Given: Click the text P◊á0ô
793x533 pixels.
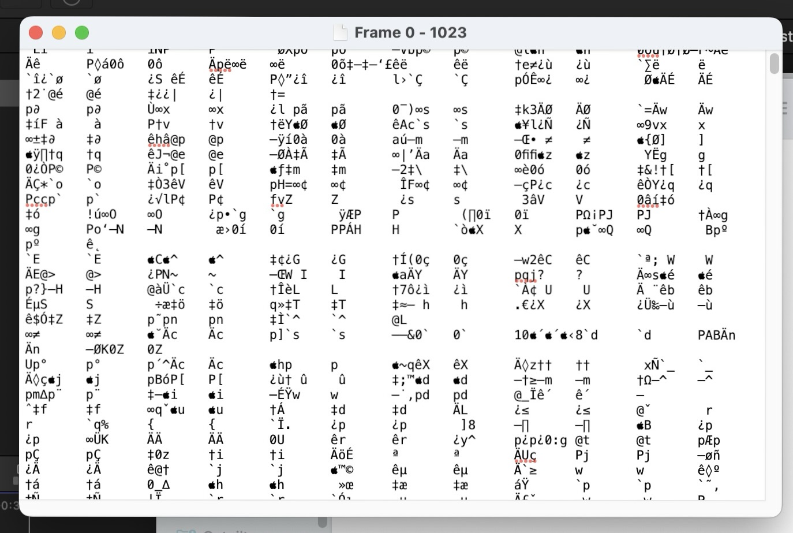Looking at the screenshot, I should [105, 65].
